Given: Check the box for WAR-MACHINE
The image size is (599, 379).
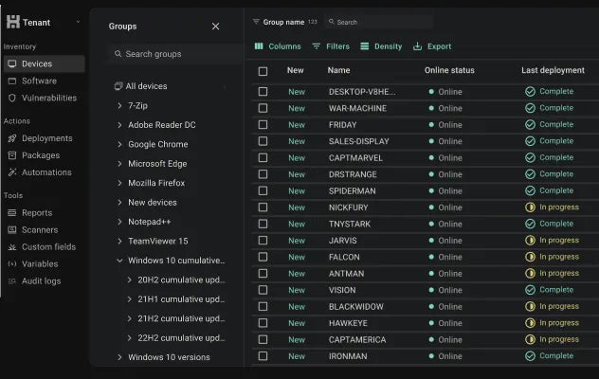Looking at the screenshot, I should [x=263, y=108].
